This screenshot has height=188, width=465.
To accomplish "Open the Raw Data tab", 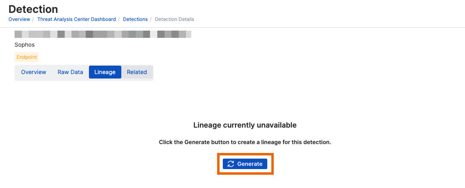I will click(x=70, y=72).
